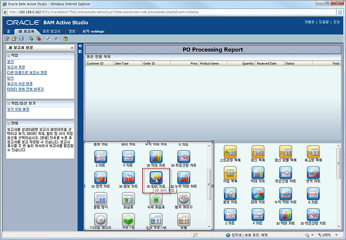Select the 3D 영역 차트 view icon
The image size is (346, 240).
tap(100, 178)
